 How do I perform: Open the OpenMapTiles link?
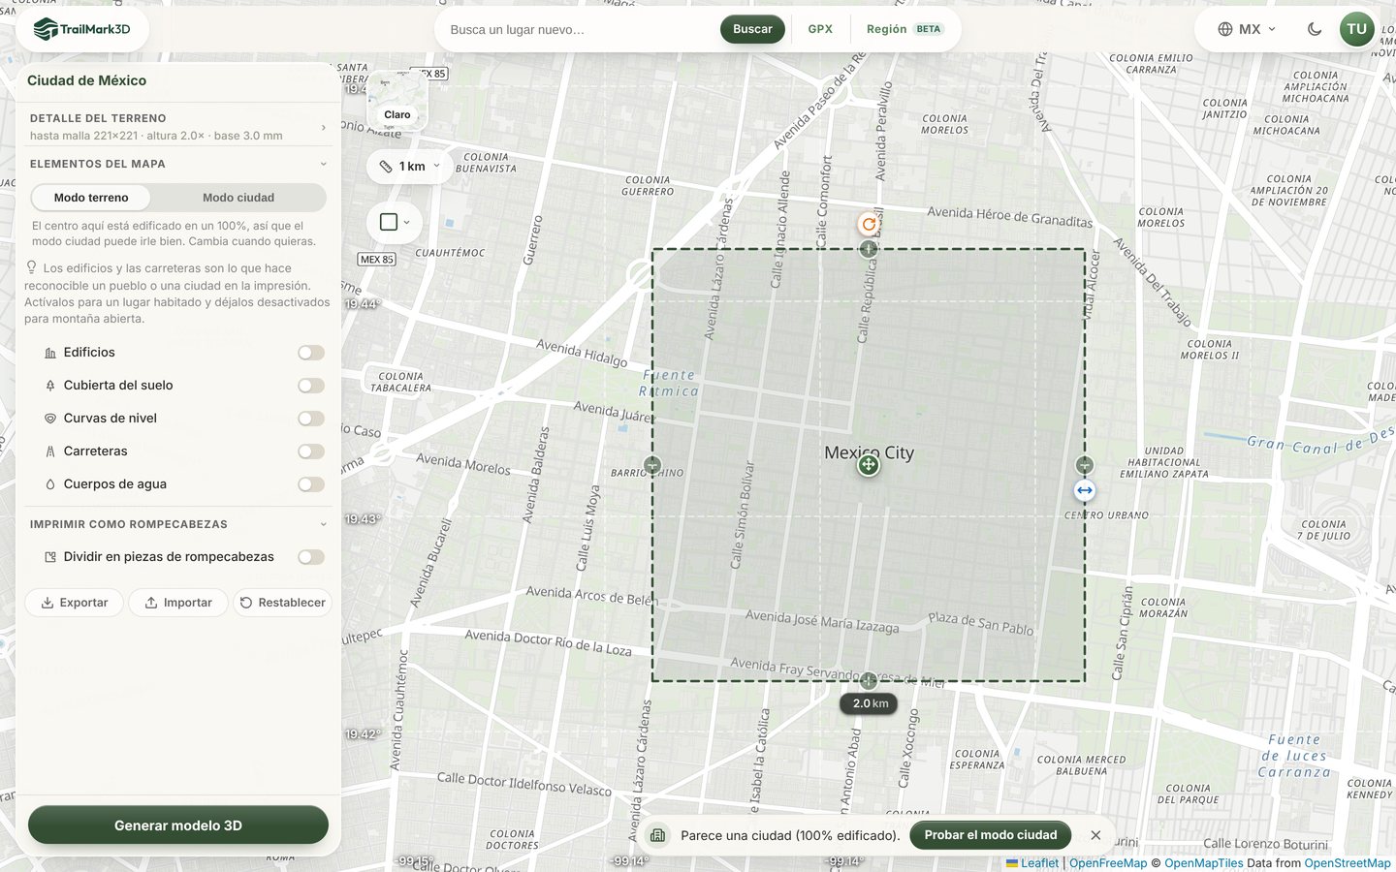pos(1204,863)
